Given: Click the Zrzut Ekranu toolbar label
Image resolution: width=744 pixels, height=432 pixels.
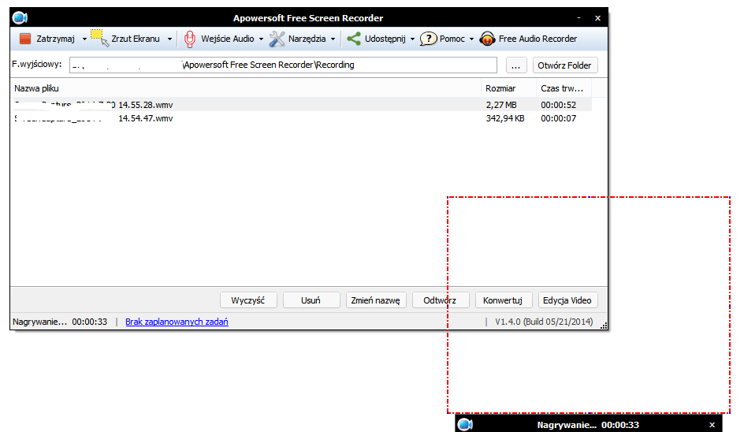Looking at the screenshot, I should [x=136, y=39].
